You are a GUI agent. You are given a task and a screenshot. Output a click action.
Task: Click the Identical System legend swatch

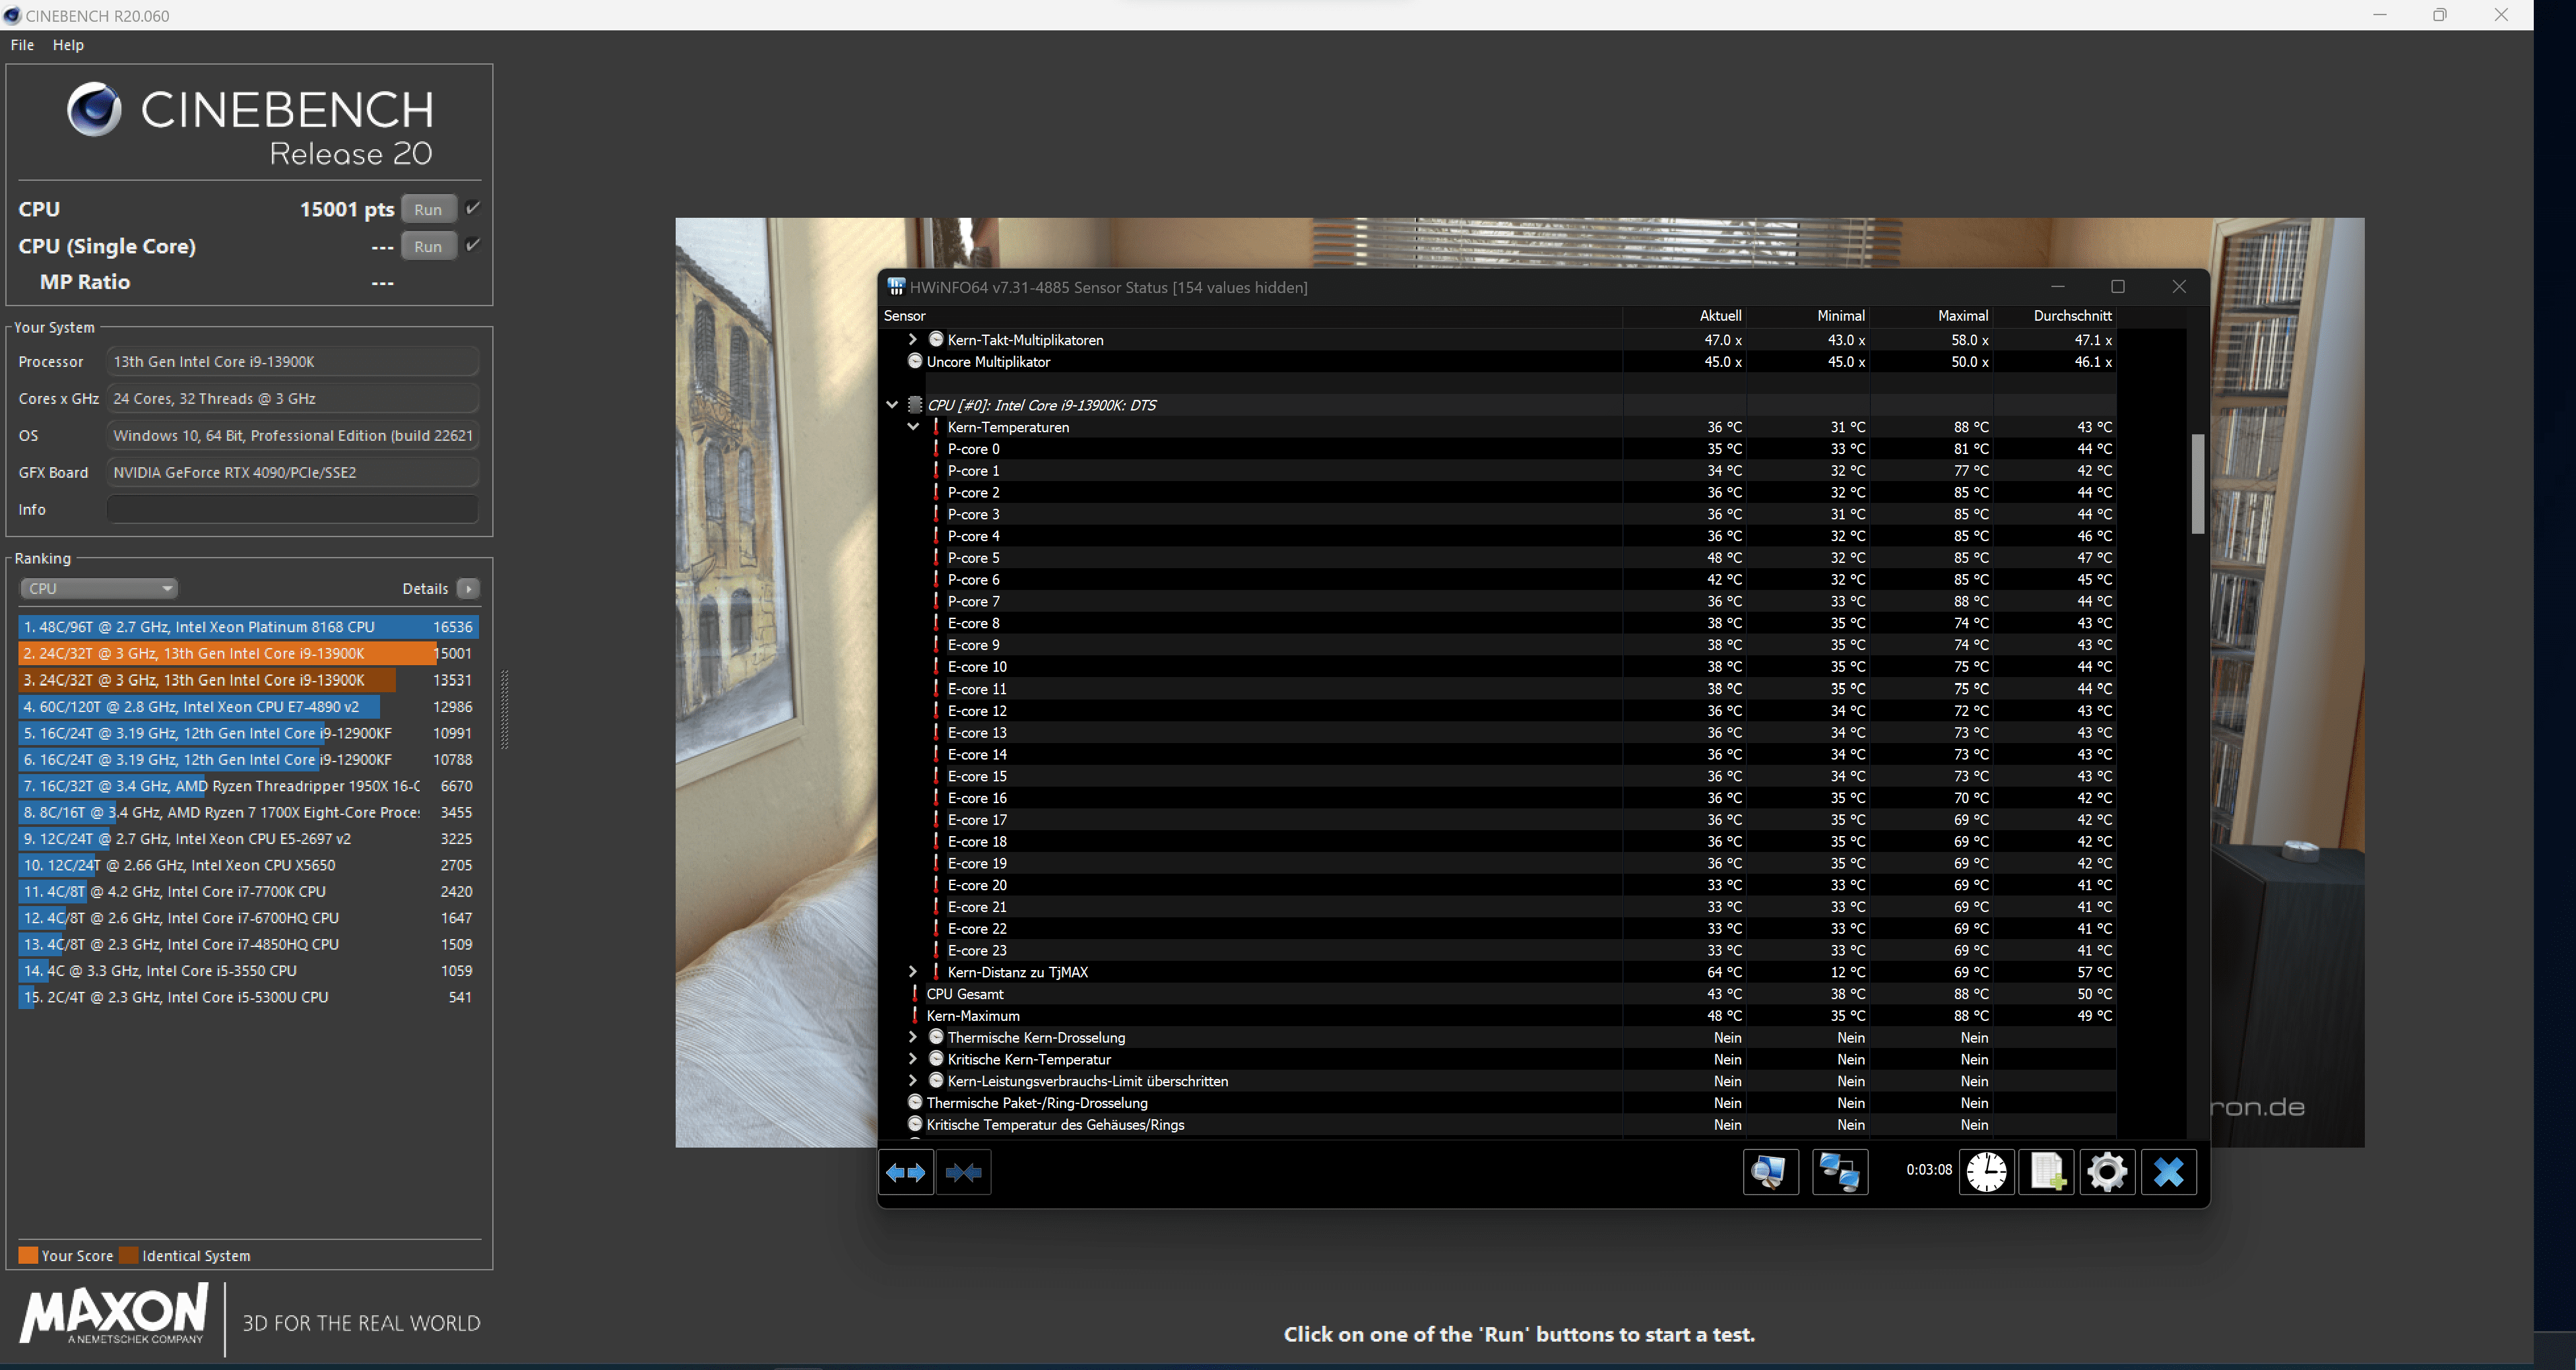point(128,1256)
